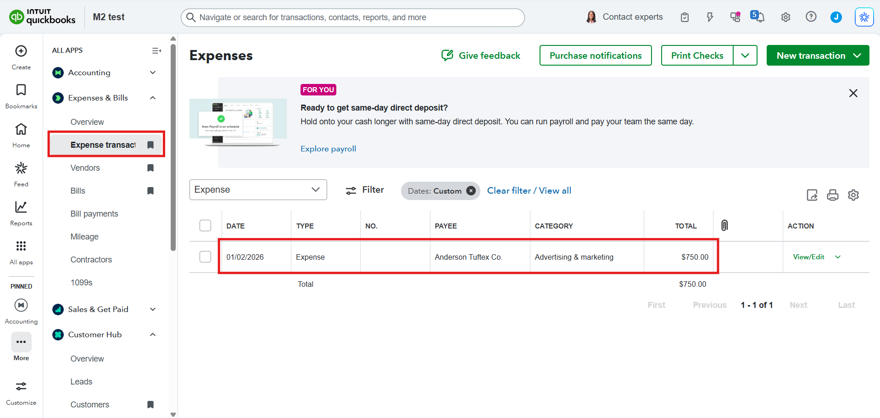The image size is (880, 418).
Task: Sort the table by the TOTAL column
Action: 686,226
